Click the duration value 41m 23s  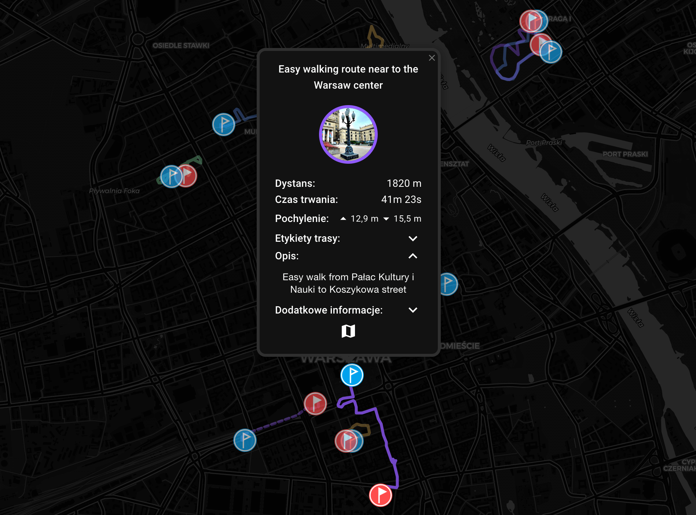401,200
